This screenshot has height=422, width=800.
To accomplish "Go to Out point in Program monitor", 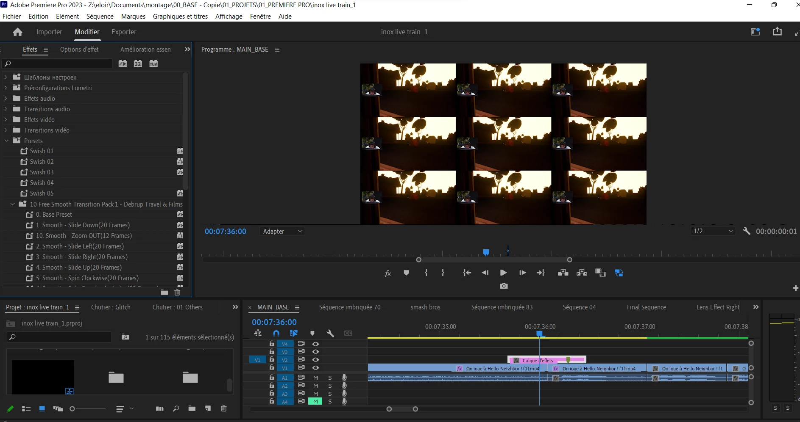I will click(541, 273).
